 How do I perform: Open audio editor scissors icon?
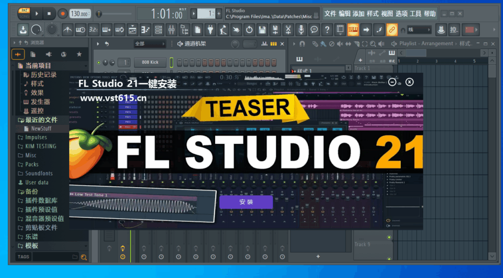(x=288, y=30)
